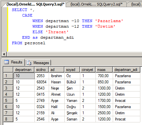Click the horizontal scrollbar left arrow
Image resolution: width=142 pixels, height=125 pixels.
click(x=4, y=54)
